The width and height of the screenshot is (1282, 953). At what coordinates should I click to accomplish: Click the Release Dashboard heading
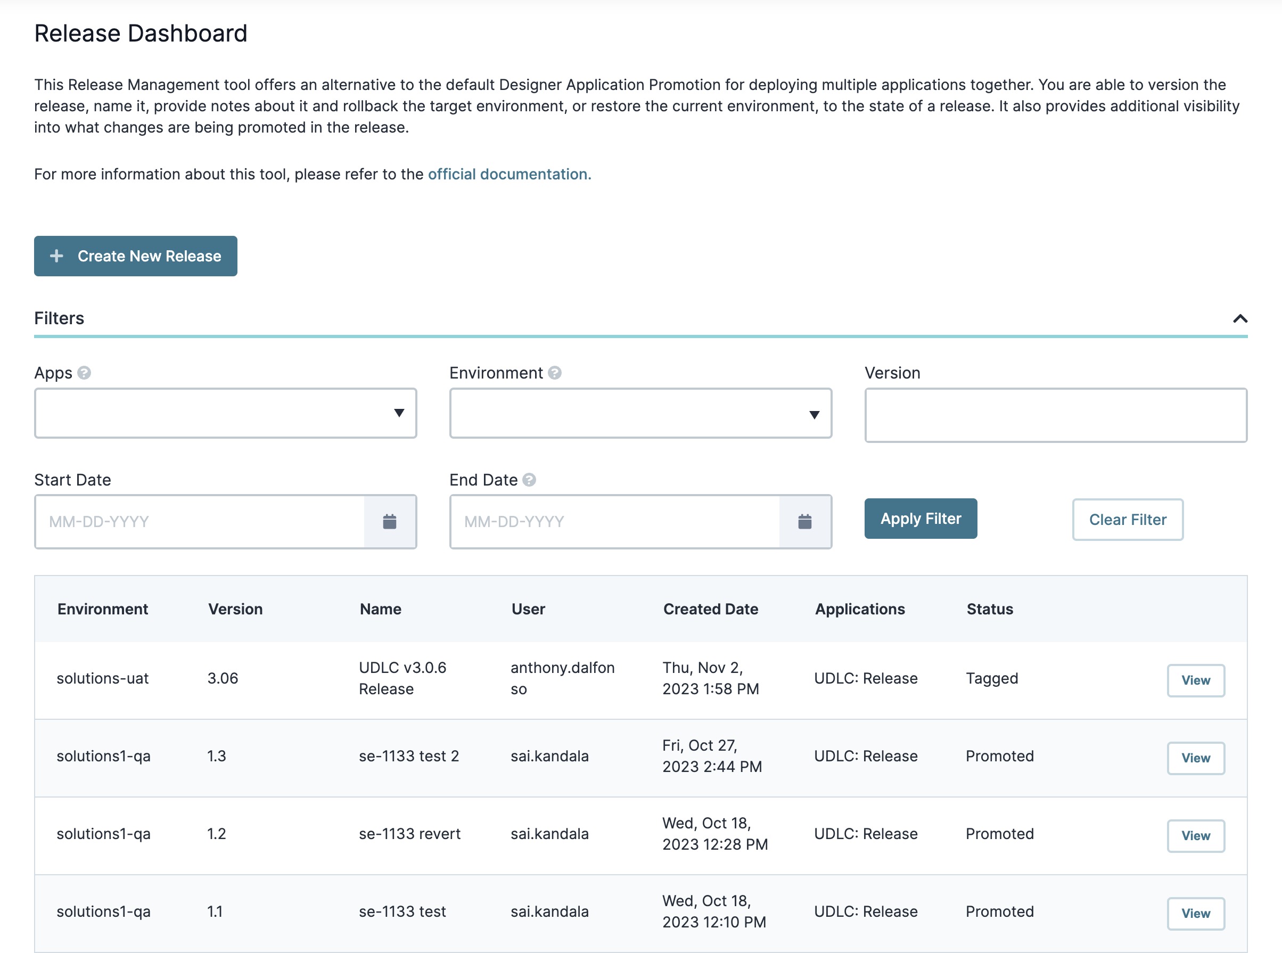[141, 34]
